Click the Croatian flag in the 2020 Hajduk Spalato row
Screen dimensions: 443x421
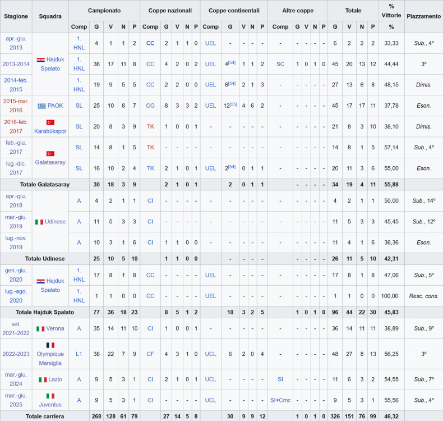click(x=41, y=281)
